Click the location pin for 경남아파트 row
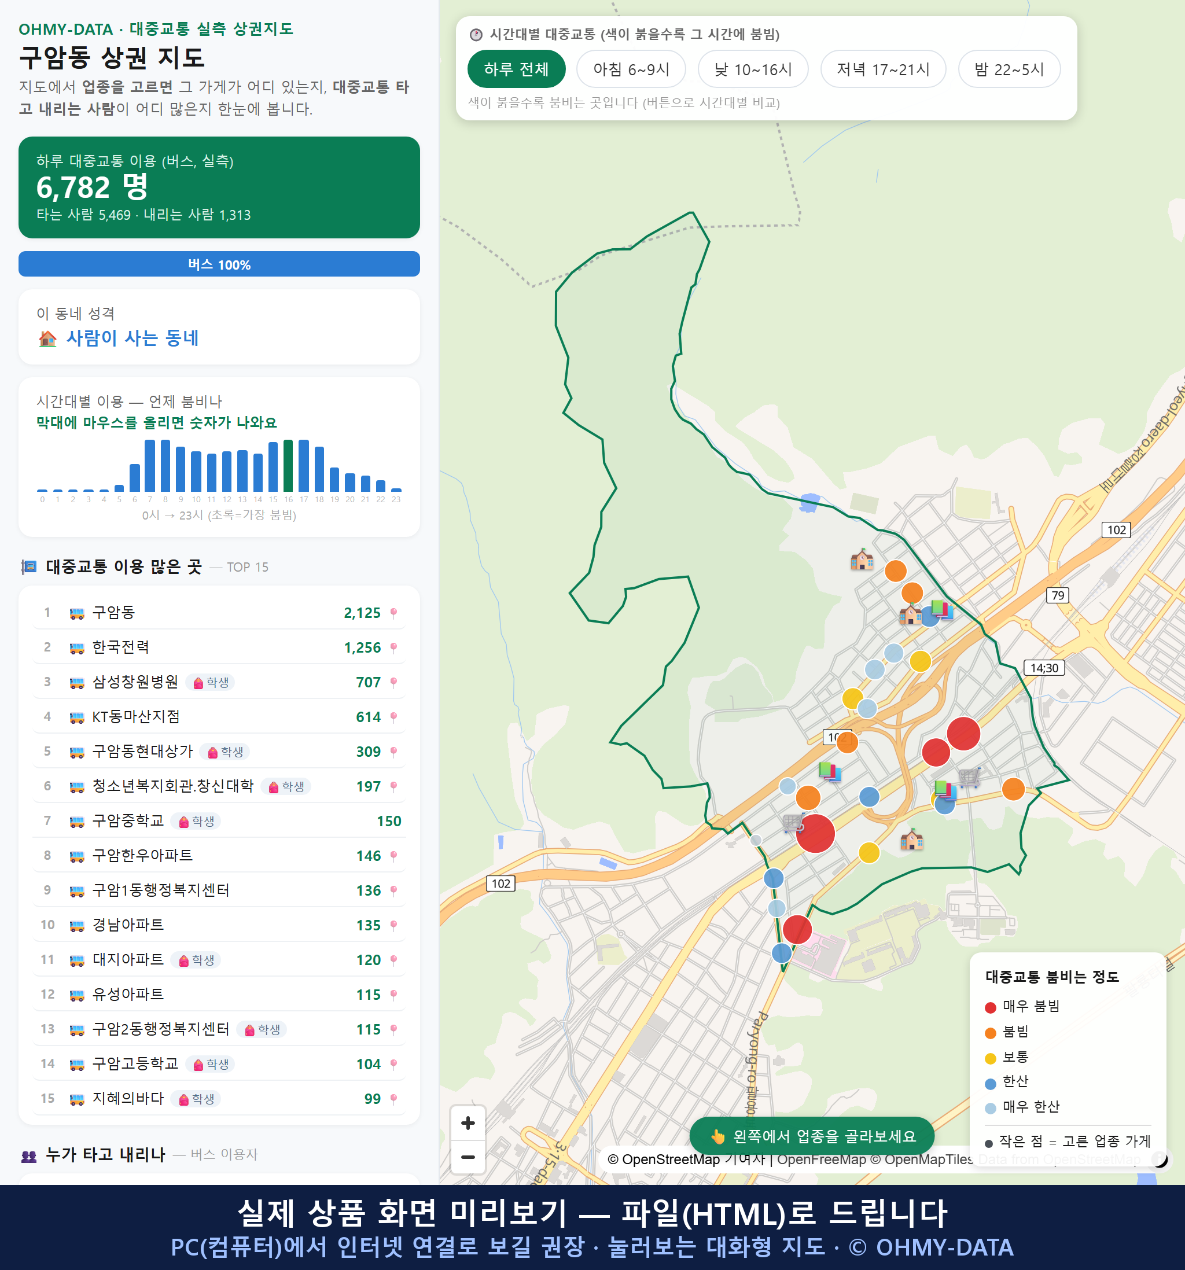 393,925
